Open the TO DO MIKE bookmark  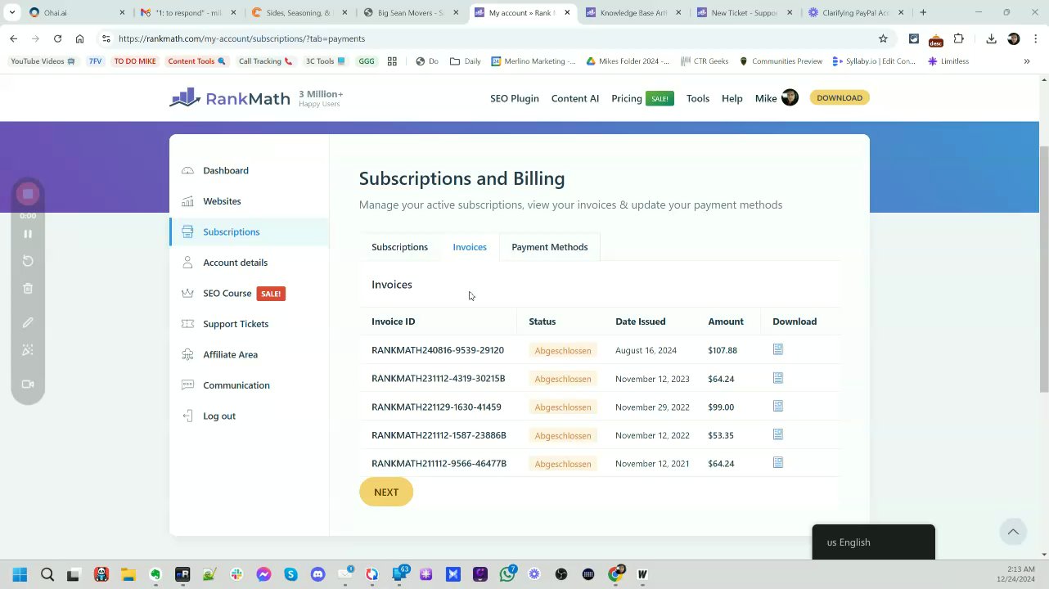tap(135, 61)
